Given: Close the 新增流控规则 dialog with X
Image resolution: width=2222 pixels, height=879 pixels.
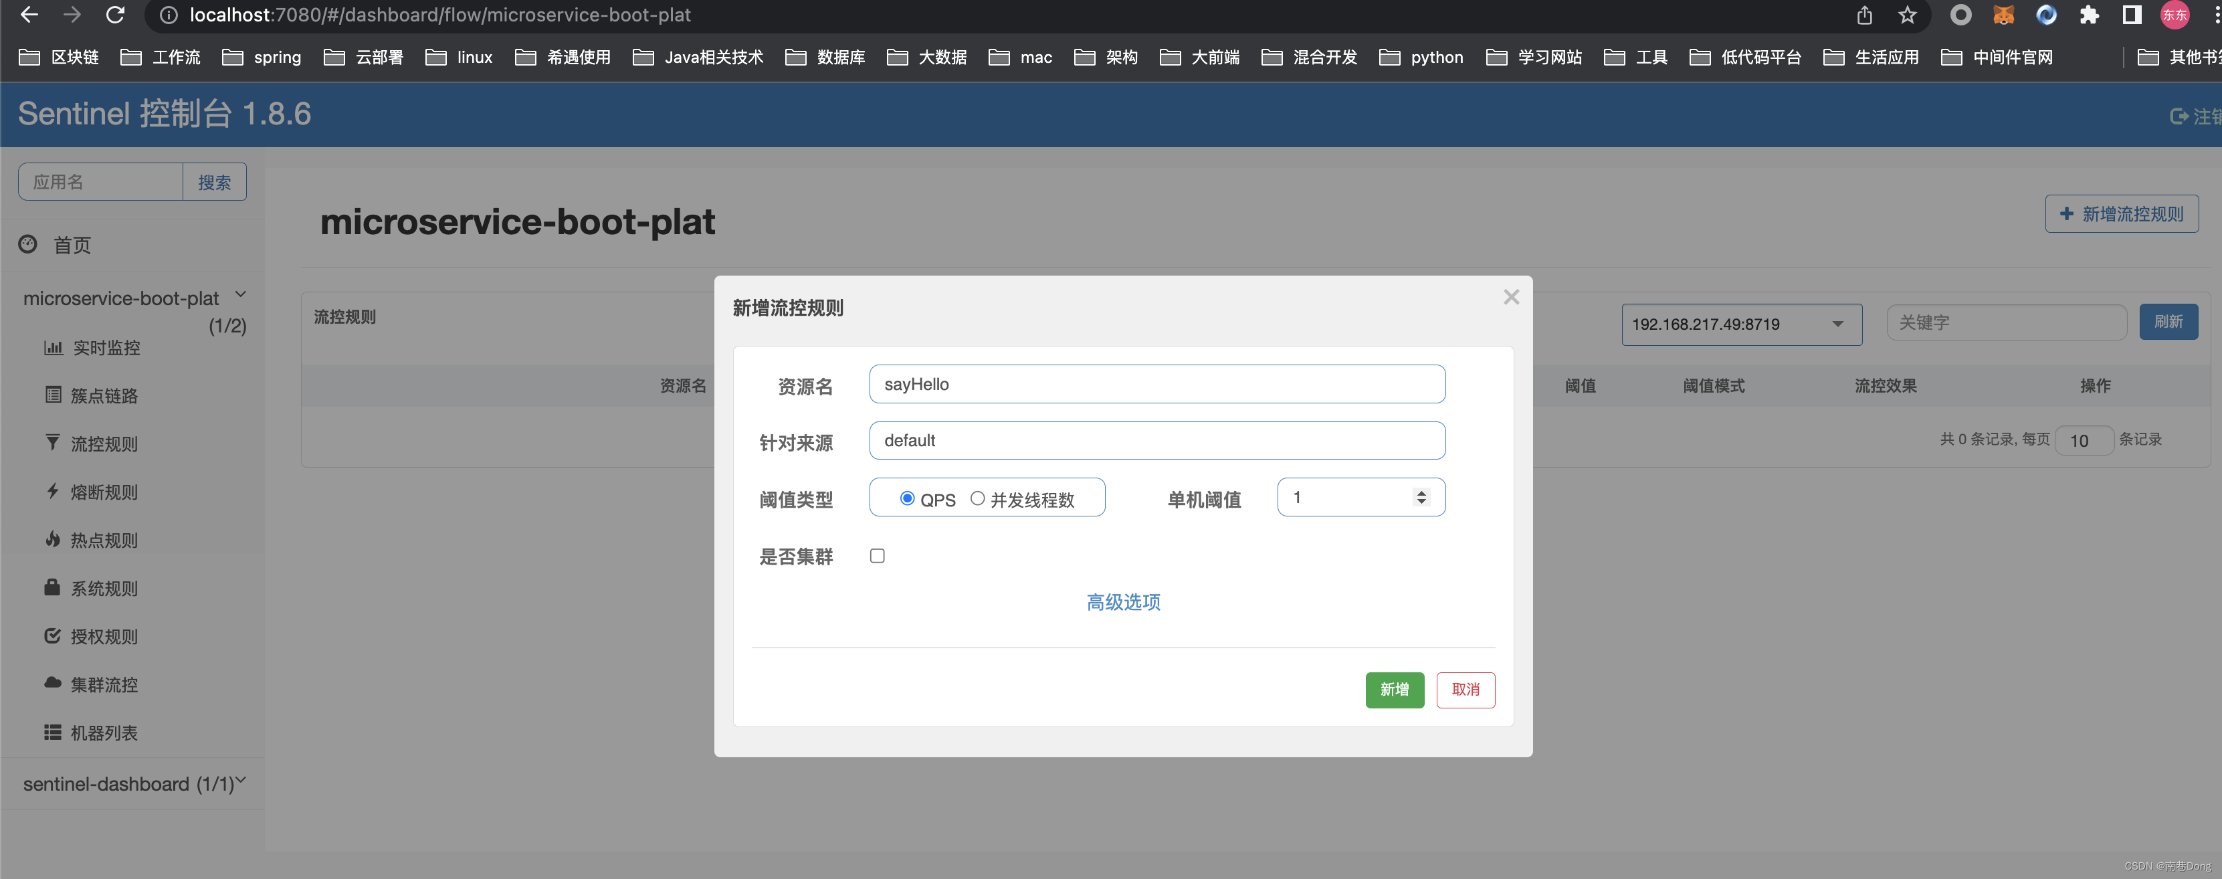Looking at the screenshot, I should (1511, 297).
